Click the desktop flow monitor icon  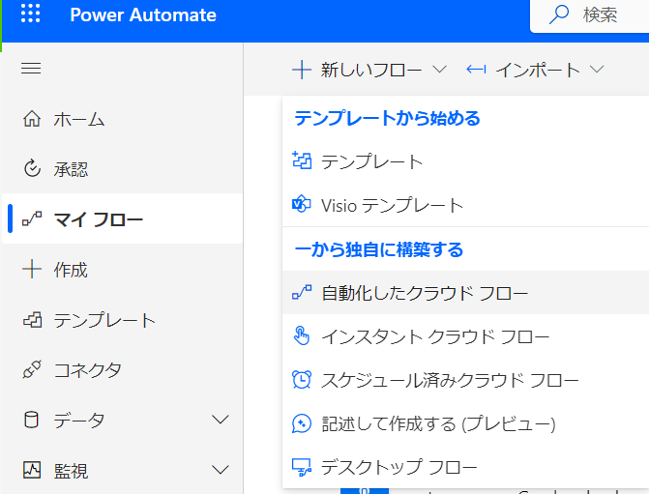pyautogui.click(x=302, y=468)
